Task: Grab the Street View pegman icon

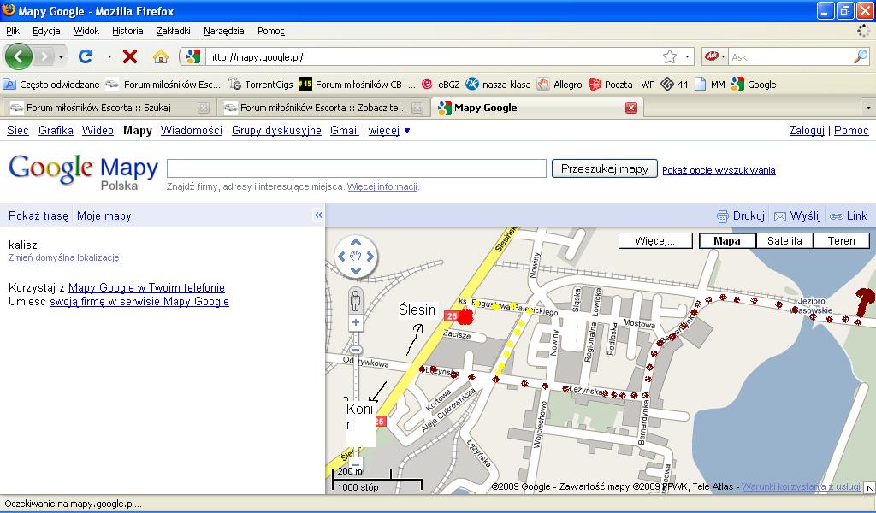Action: (356, 299)
